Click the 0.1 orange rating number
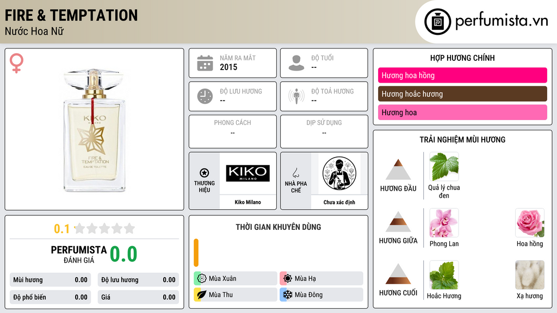The width and height of the screenshot is (557, 313). (x=62, y=229)
